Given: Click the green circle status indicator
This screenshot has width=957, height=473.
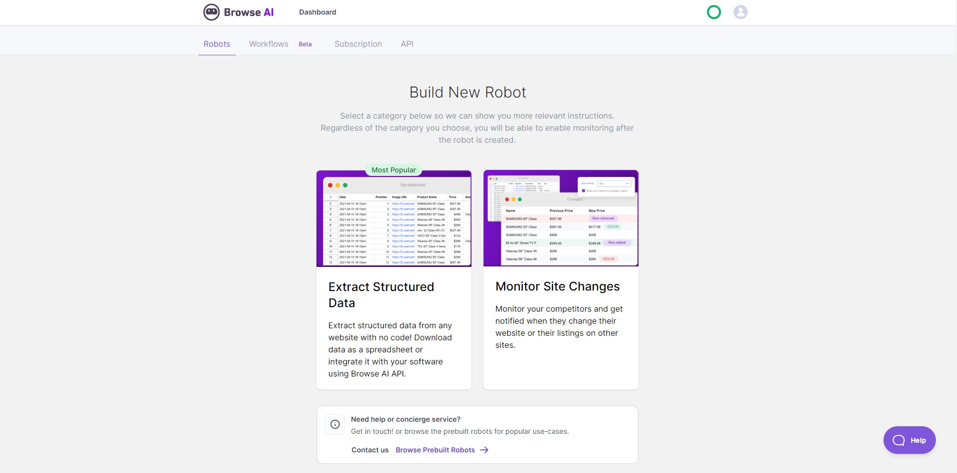Looking at the screenshot, I should pos(713,12).
